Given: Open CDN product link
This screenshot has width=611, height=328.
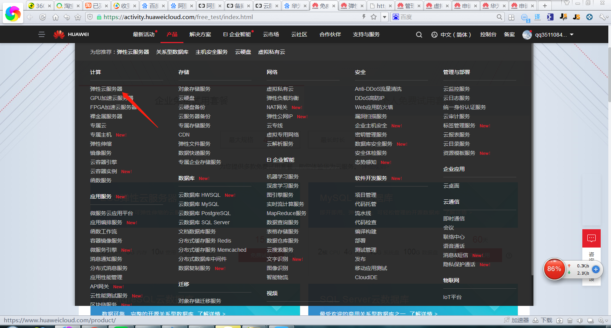Looking at the screenshot, I should coord(184,135).
